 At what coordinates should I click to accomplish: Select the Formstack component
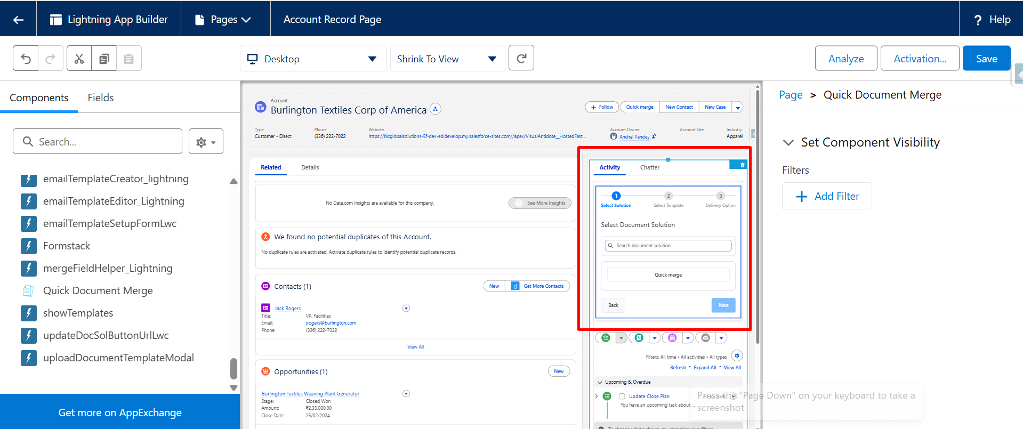point(67,246)
